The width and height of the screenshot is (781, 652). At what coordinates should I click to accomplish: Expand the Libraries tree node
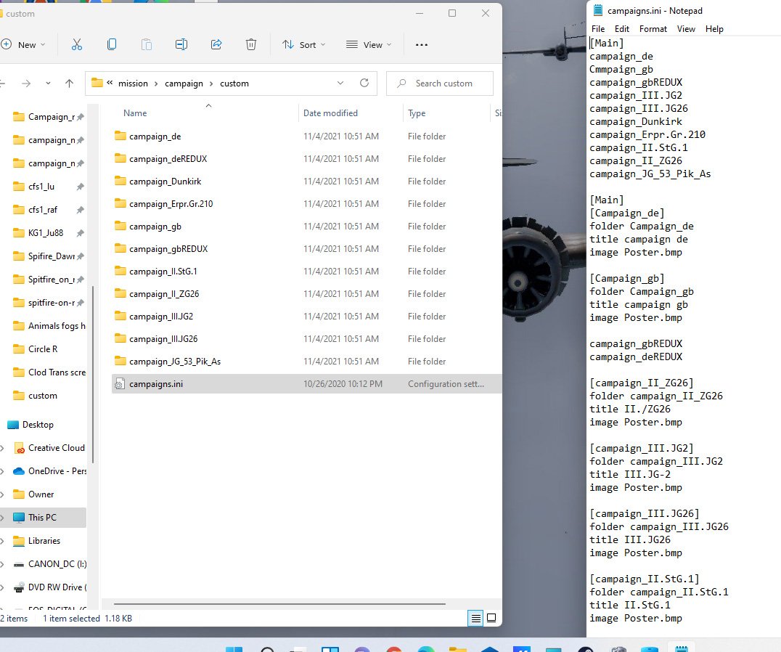tap(2, 541)
